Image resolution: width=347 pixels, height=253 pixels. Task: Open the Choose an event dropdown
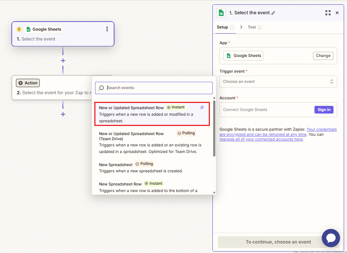tap(278, 81)
